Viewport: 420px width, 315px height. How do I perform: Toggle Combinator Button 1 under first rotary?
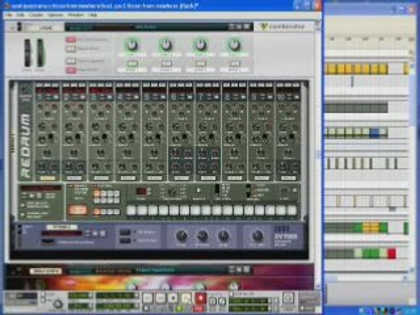pyautogui.click(x=132, y=64)
